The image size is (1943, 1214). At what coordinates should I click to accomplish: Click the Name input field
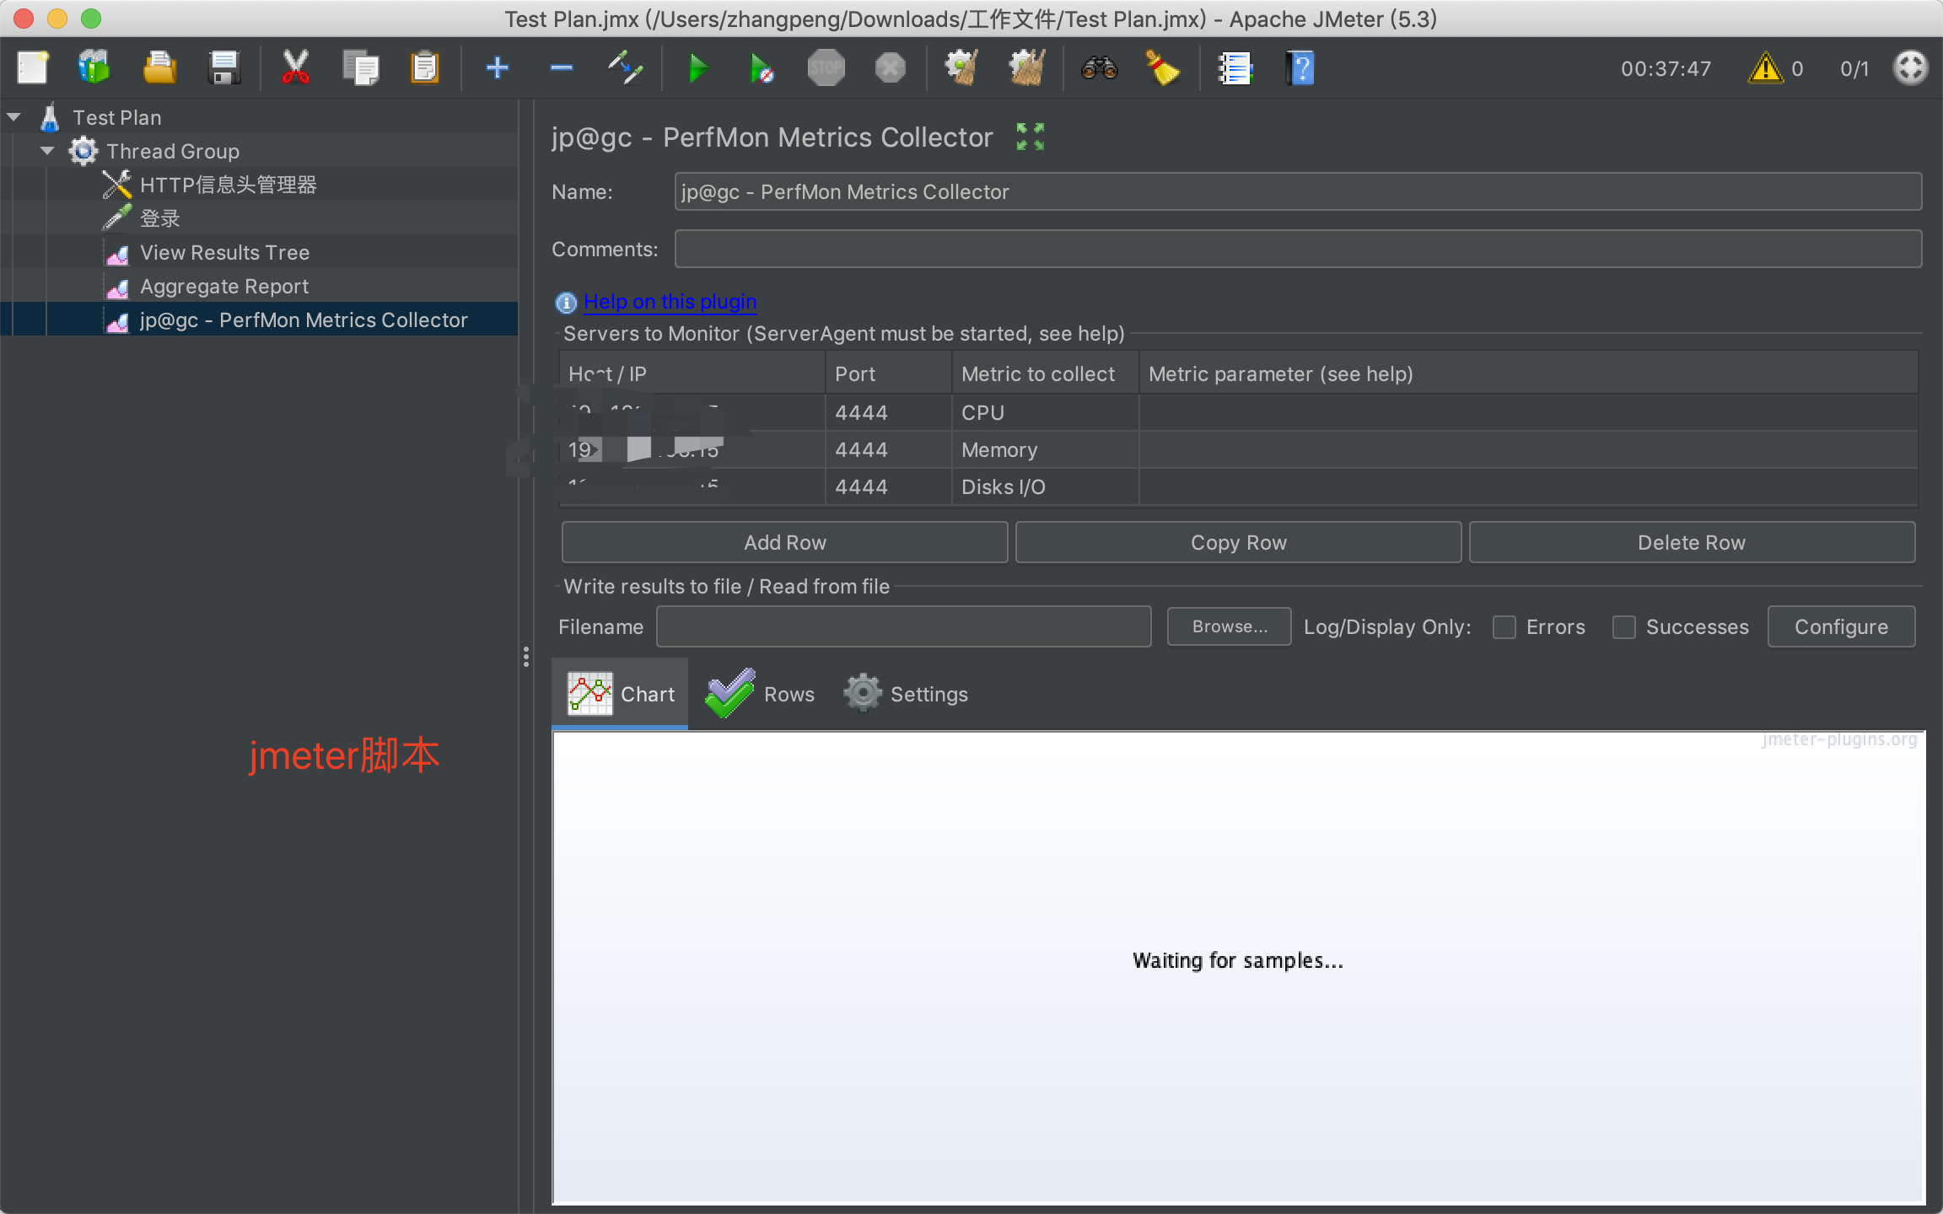click(1298, 191)
